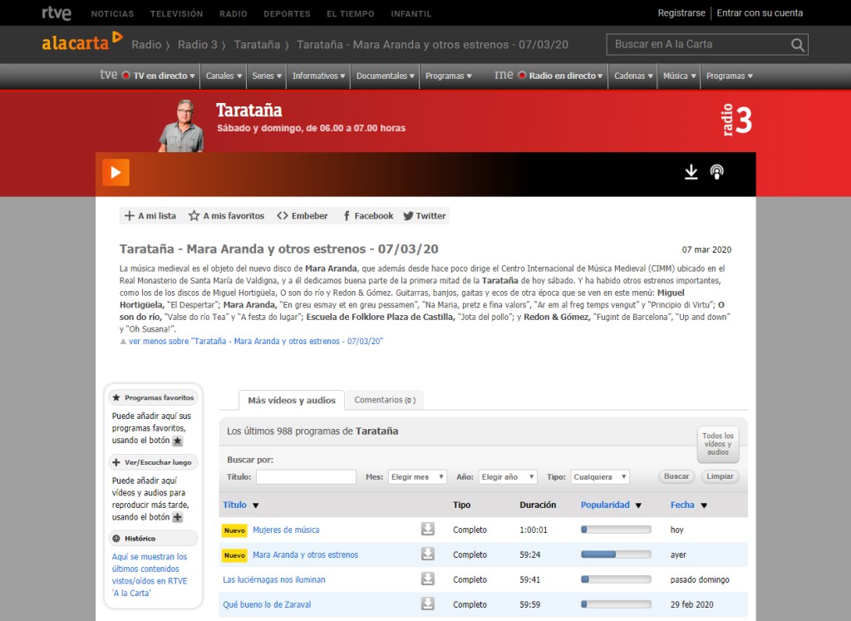Viewport: 851px width, 621px height.
Task: Share the episode on Facebook
Action: 367,216
